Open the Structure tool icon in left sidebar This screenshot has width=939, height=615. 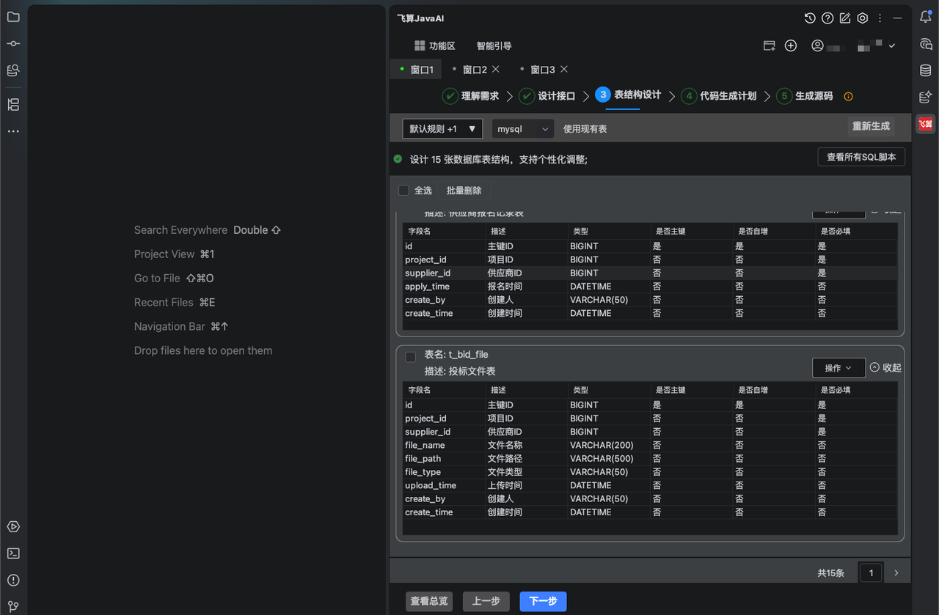(x=13, y=105)
